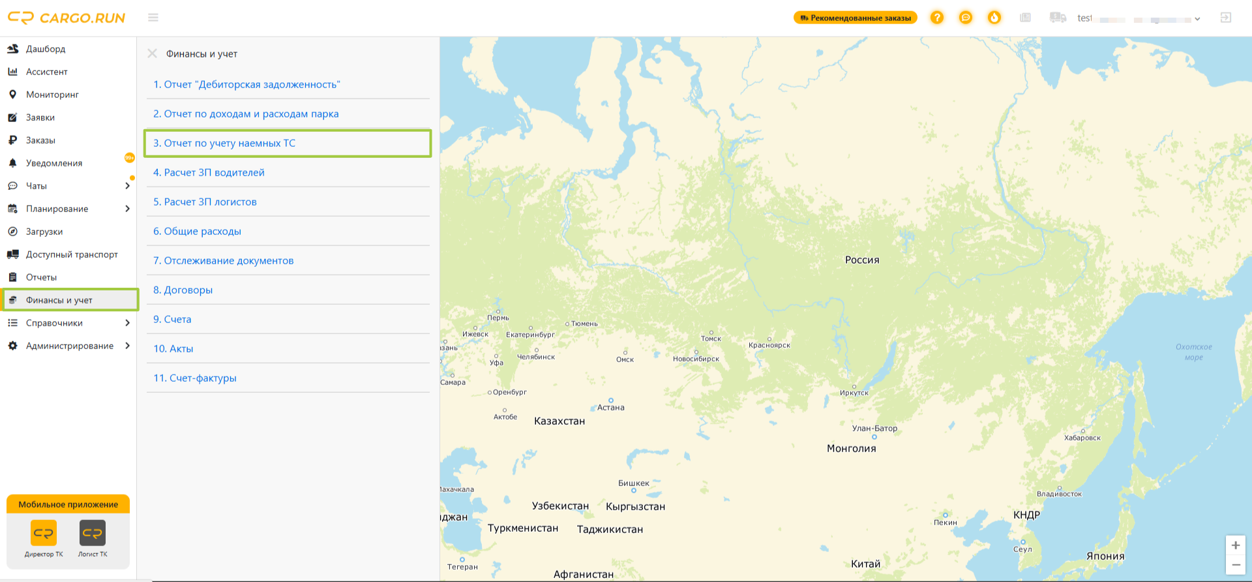Expand the Планирование submenu arrow
The width and height of the screenshot is (1252, 582).
(x=127, y=209)
